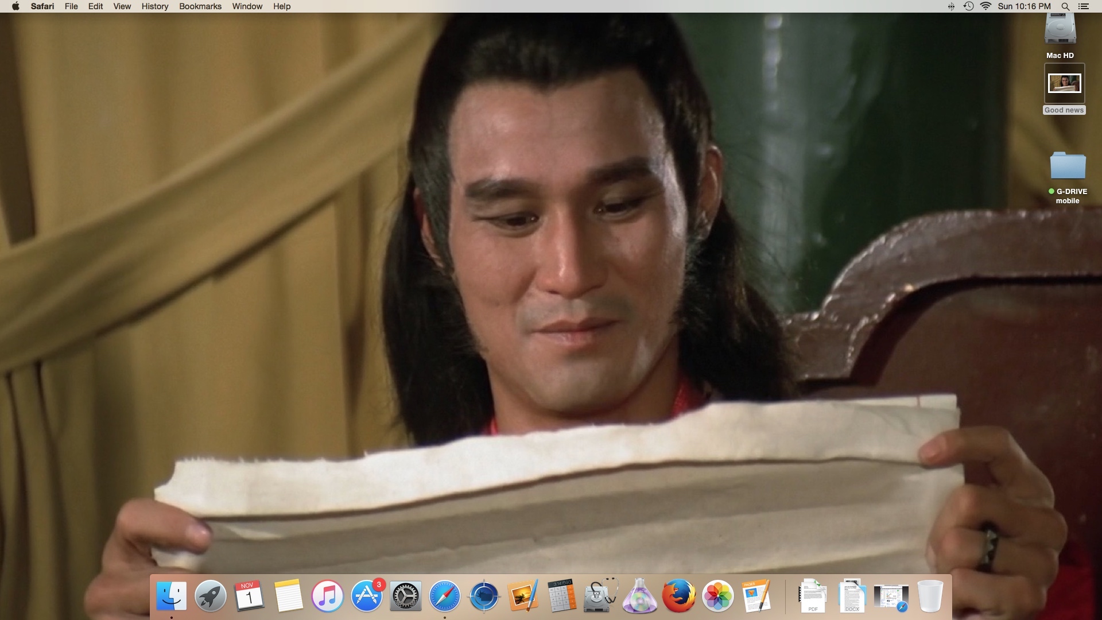Open System Preferences gear in Dock
Viewport: 1102px width, 620px height.
pos(406,596)
